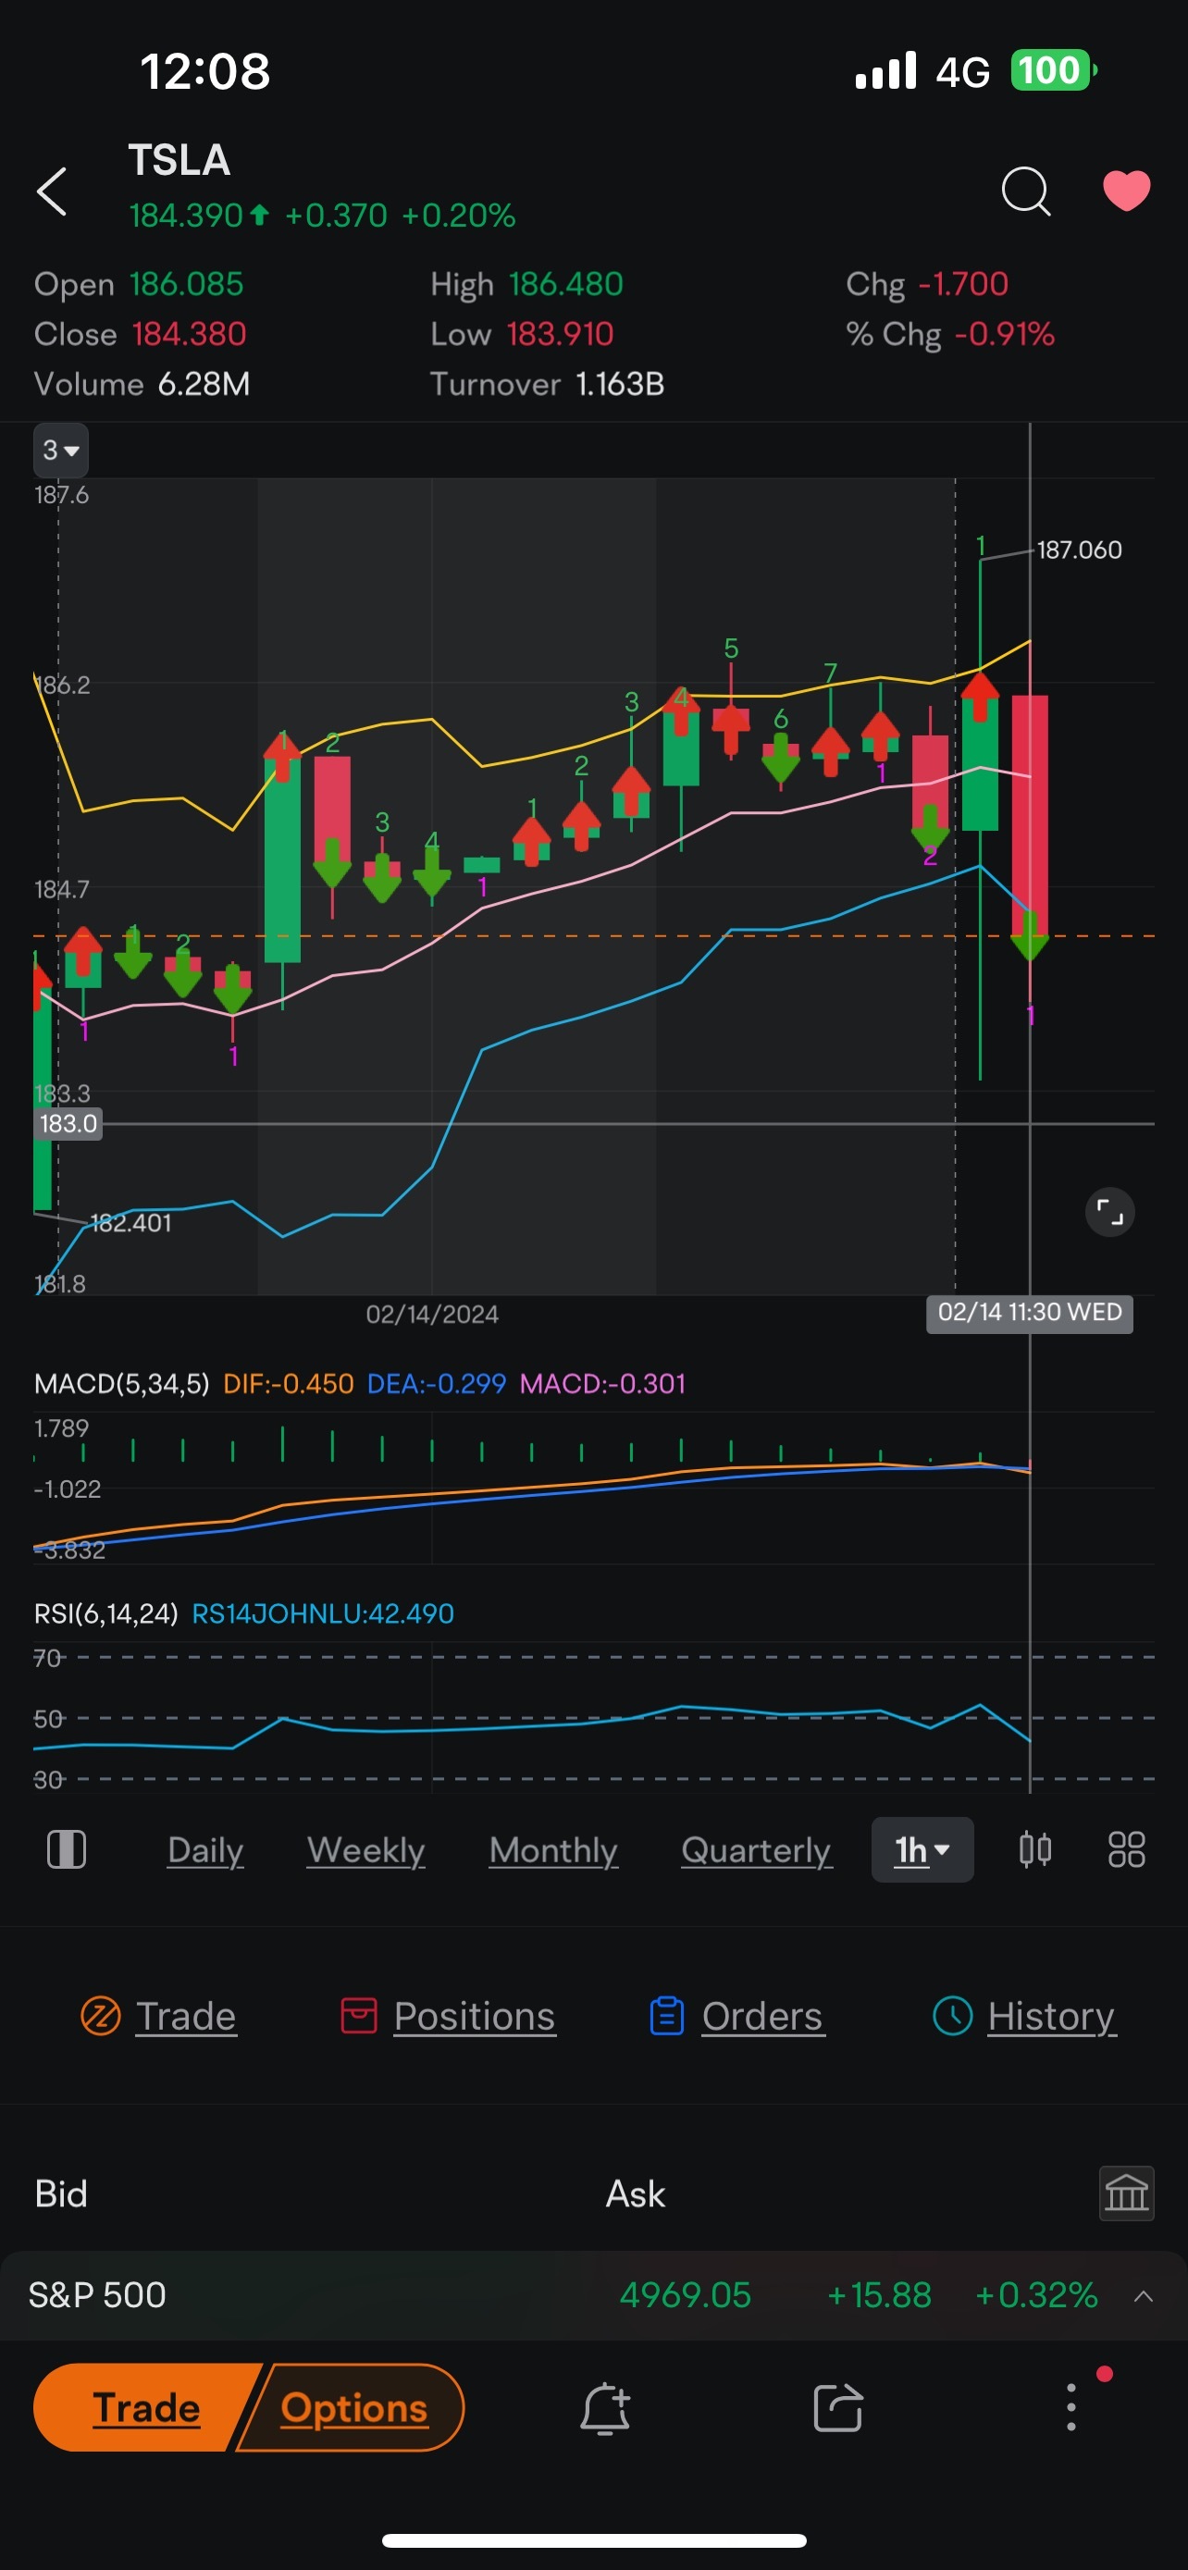Tap the orange Trade button

[146, 2407]
